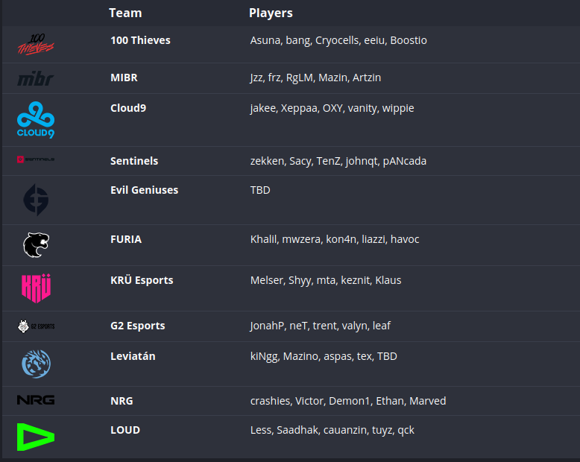Image resolution: width=580 pixels, height=462 pixels.
Task: Click the 100 Thieves team logo
Action: point(36,45)
